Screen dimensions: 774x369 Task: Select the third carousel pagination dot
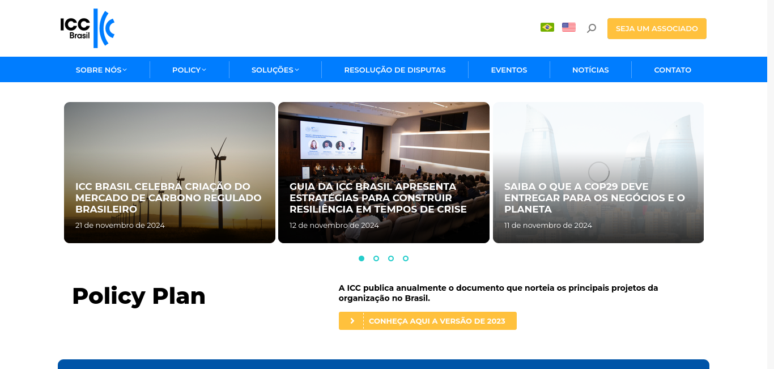[x=391, y=258]
